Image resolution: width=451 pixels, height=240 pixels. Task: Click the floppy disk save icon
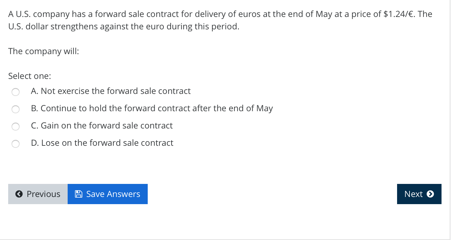pyautogui.click(x=78, y=194)
